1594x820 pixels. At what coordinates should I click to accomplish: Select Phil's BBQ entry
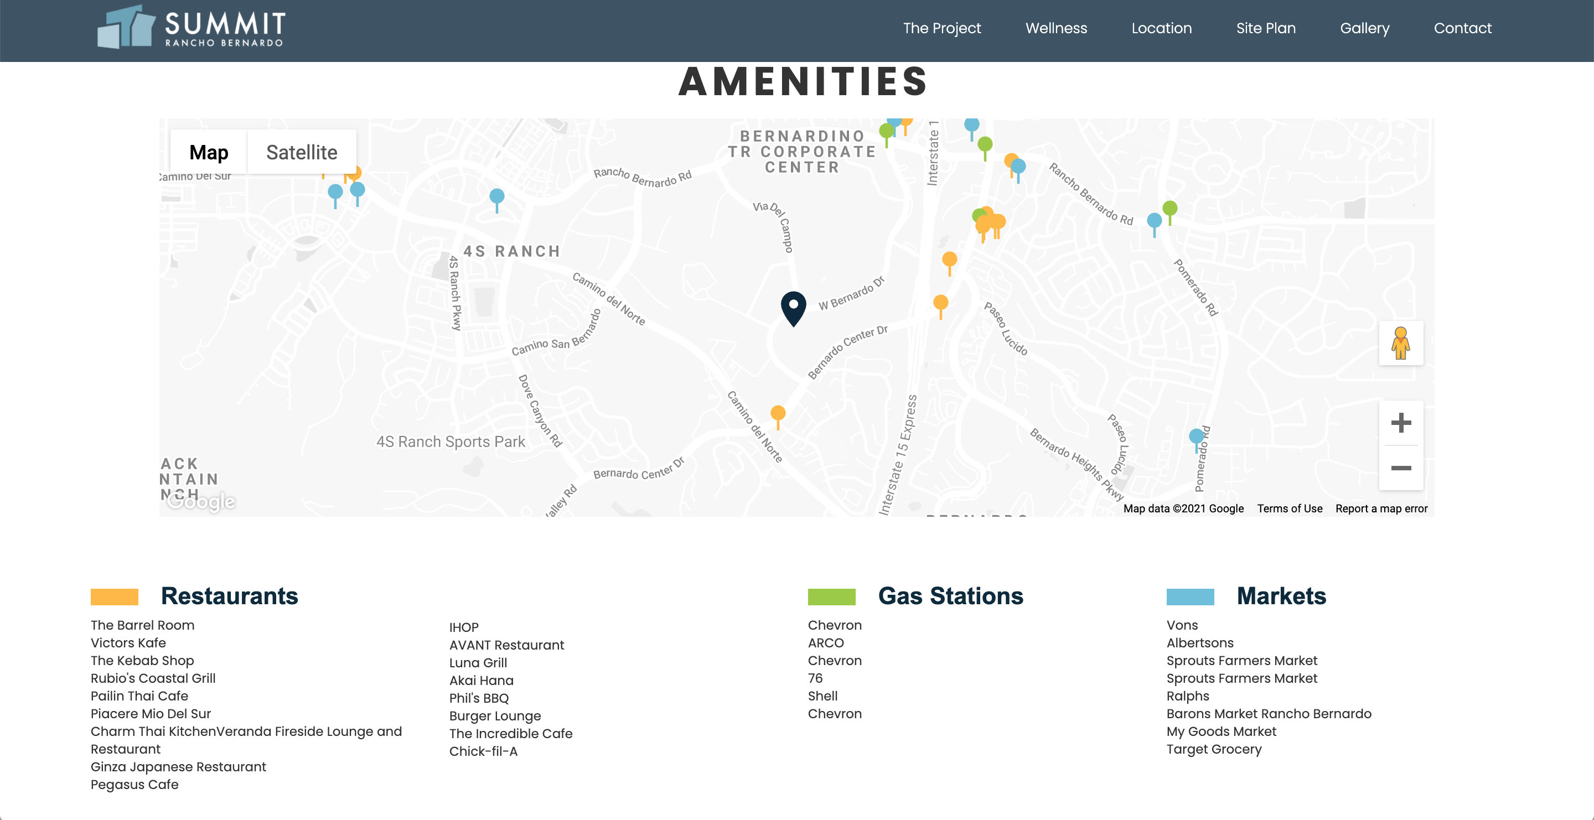coord(479,698)
